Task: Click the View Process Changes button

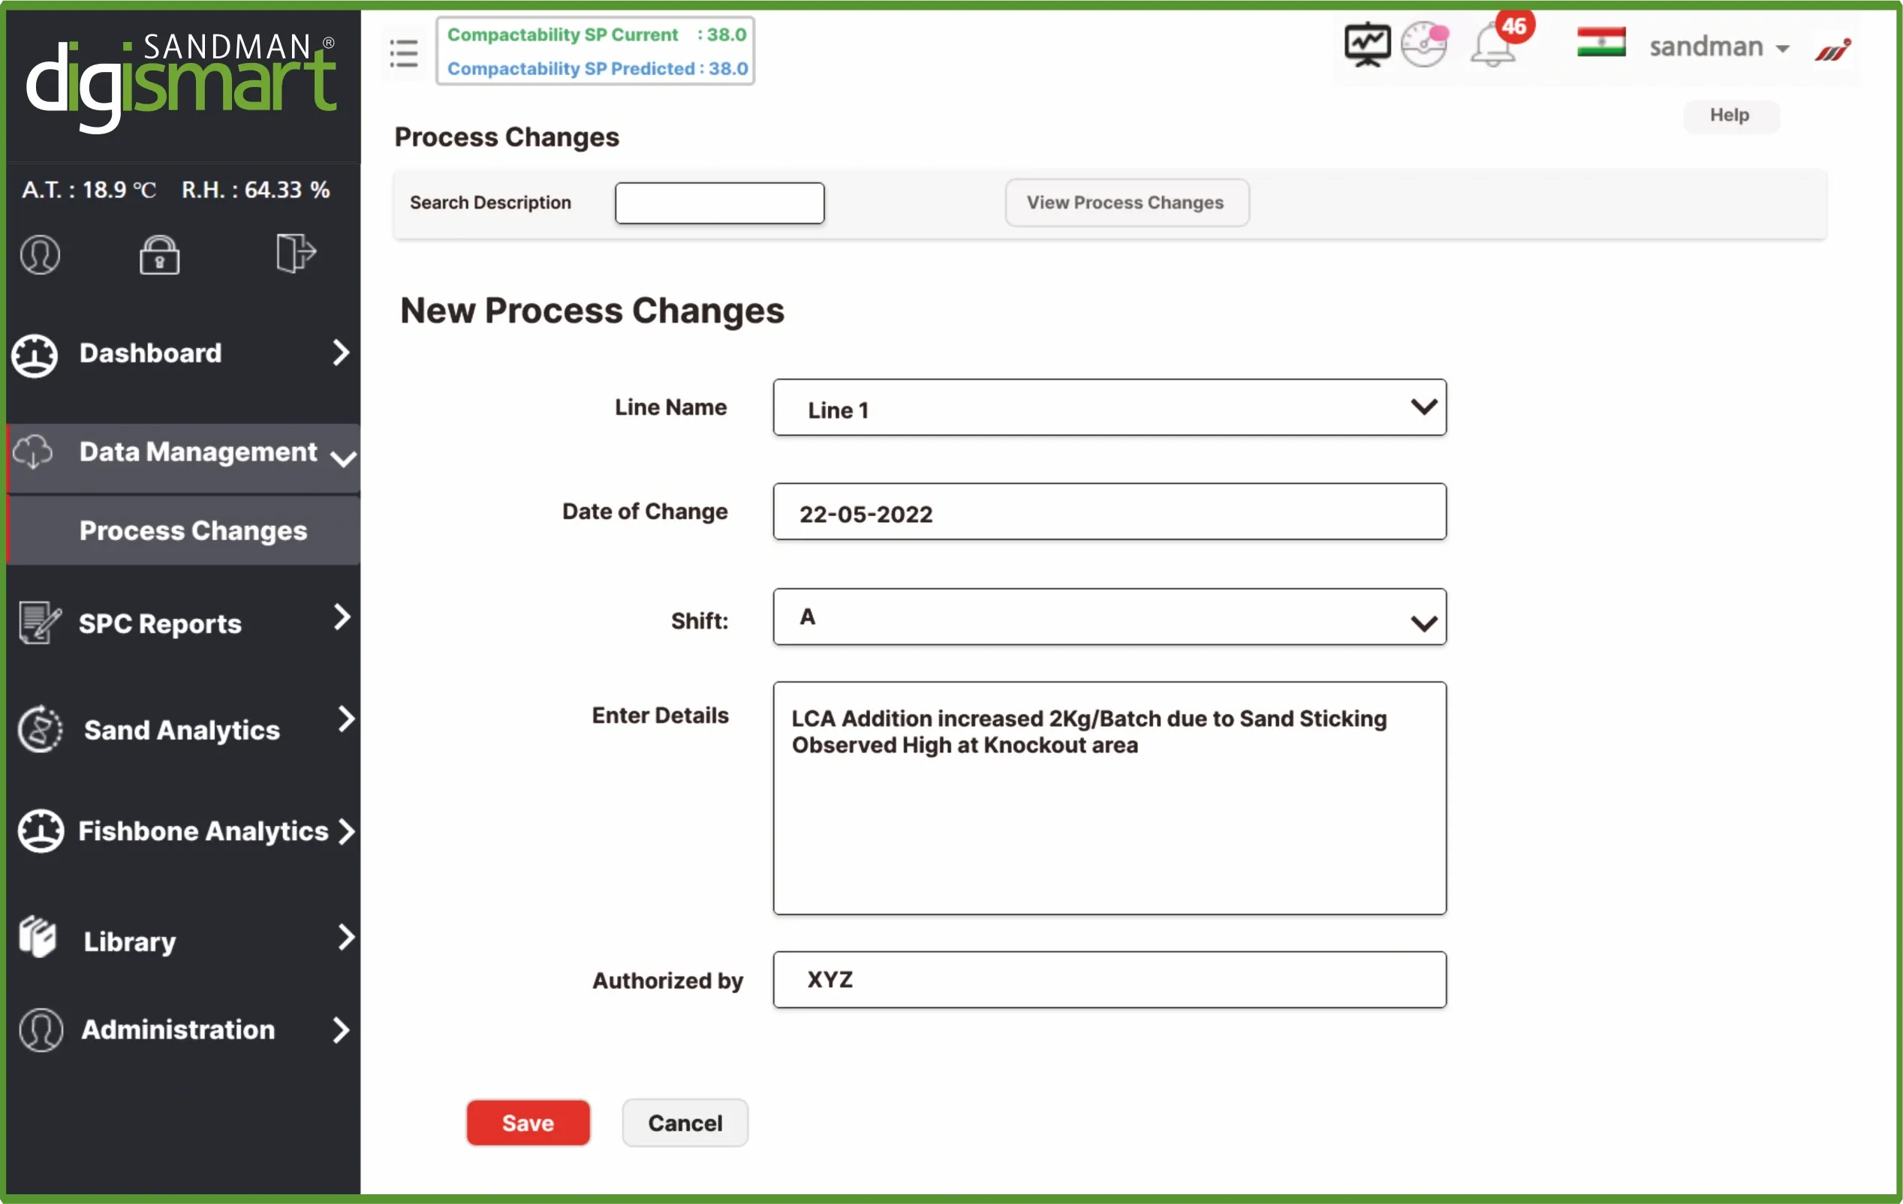Action: [x=1125, y=203]
